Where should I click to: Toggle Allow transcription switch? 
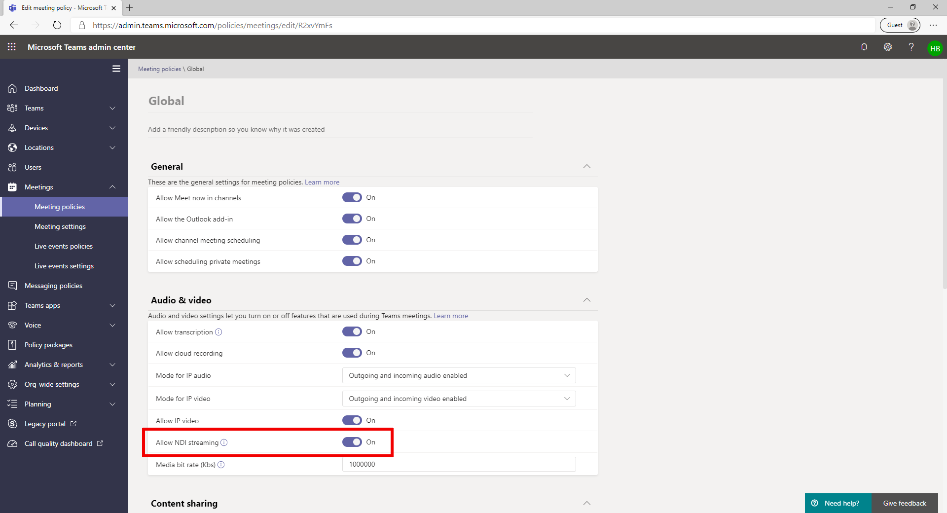coord(352,331)
